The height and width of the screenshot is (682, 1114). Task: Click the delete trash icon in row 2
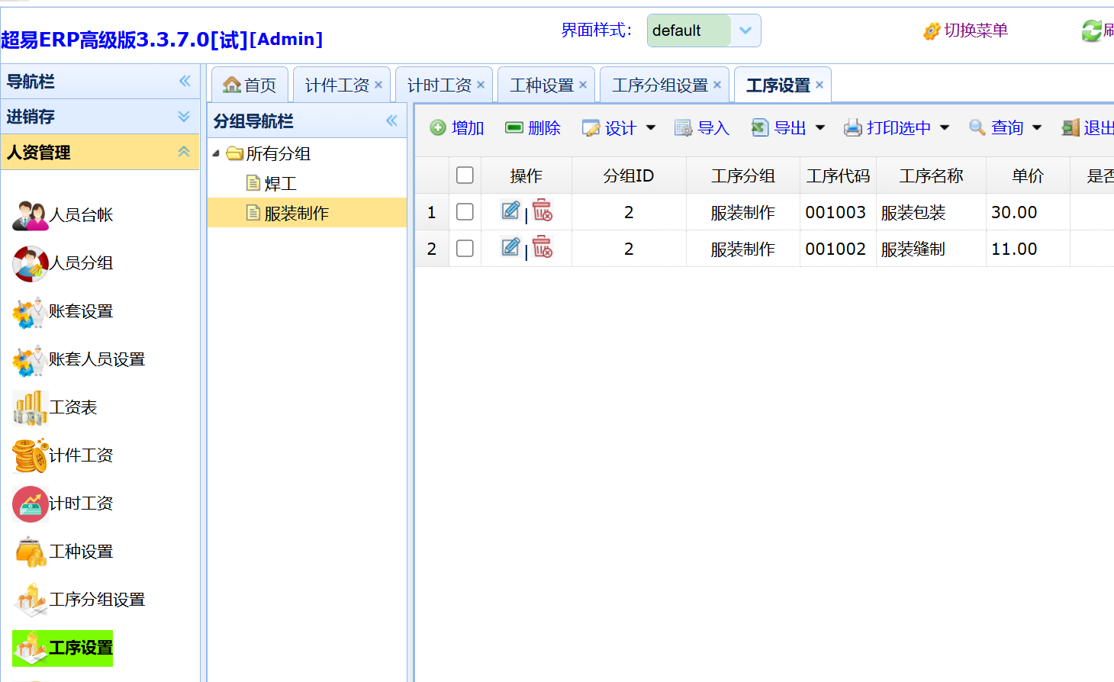(543, 247)
